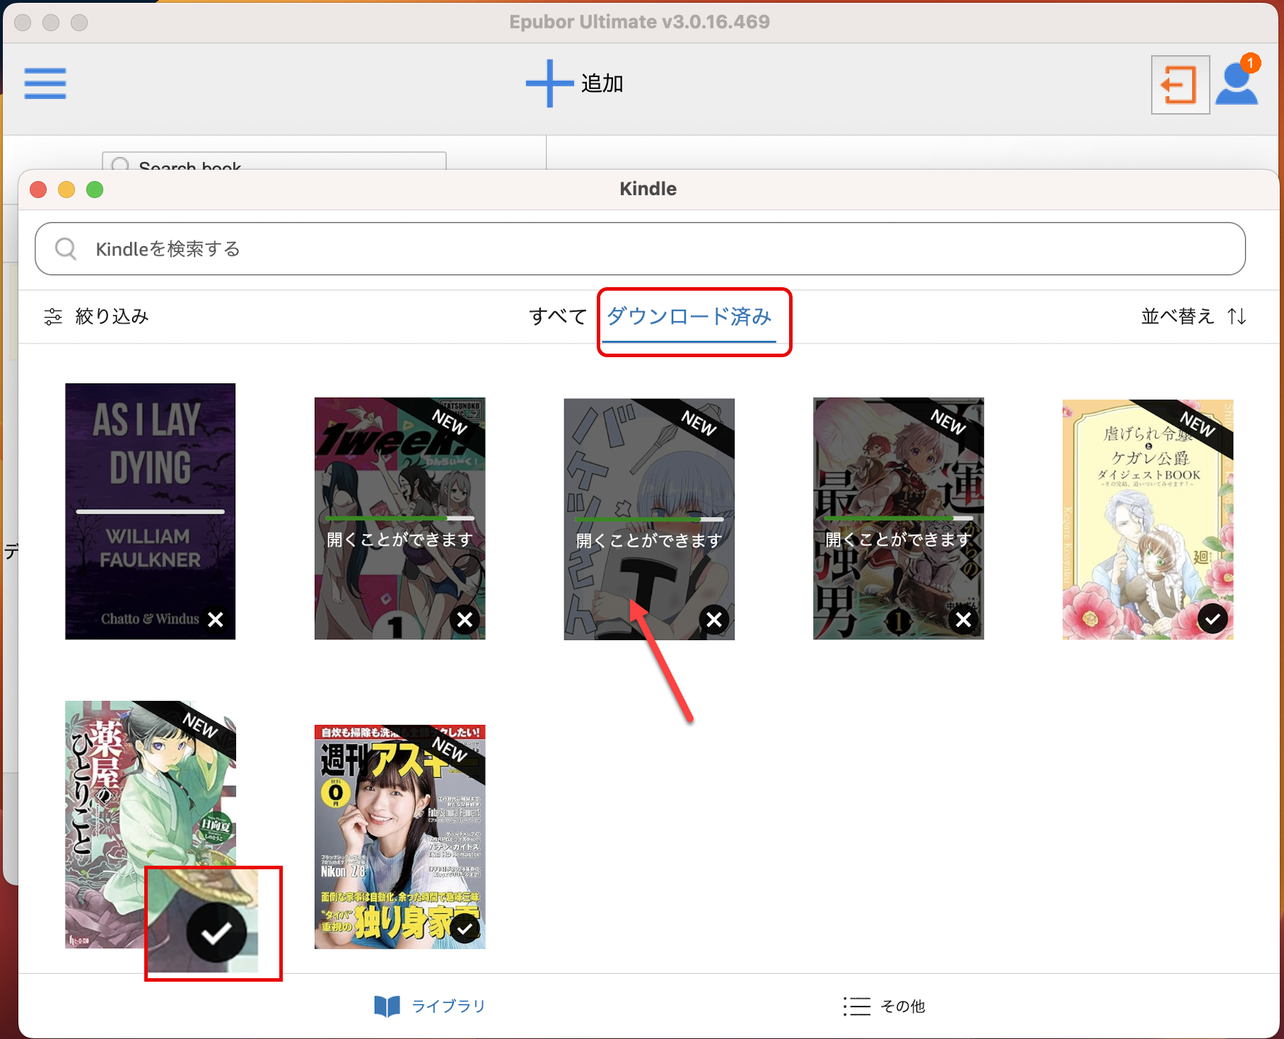This screenshot has width=1284, height=1039.
Task: Open the 週刊アスキー magazine cover
Action: [399, 837]
